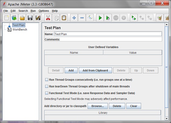Click the Clear broom icon
Image resolution: width=171 pixels, height=123 pixels.
point(160,18)
